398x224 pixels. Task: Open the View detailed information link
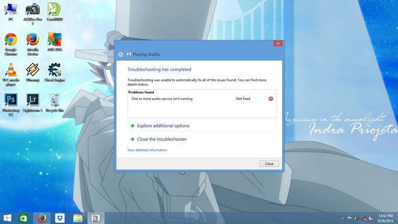coord(147,150)
